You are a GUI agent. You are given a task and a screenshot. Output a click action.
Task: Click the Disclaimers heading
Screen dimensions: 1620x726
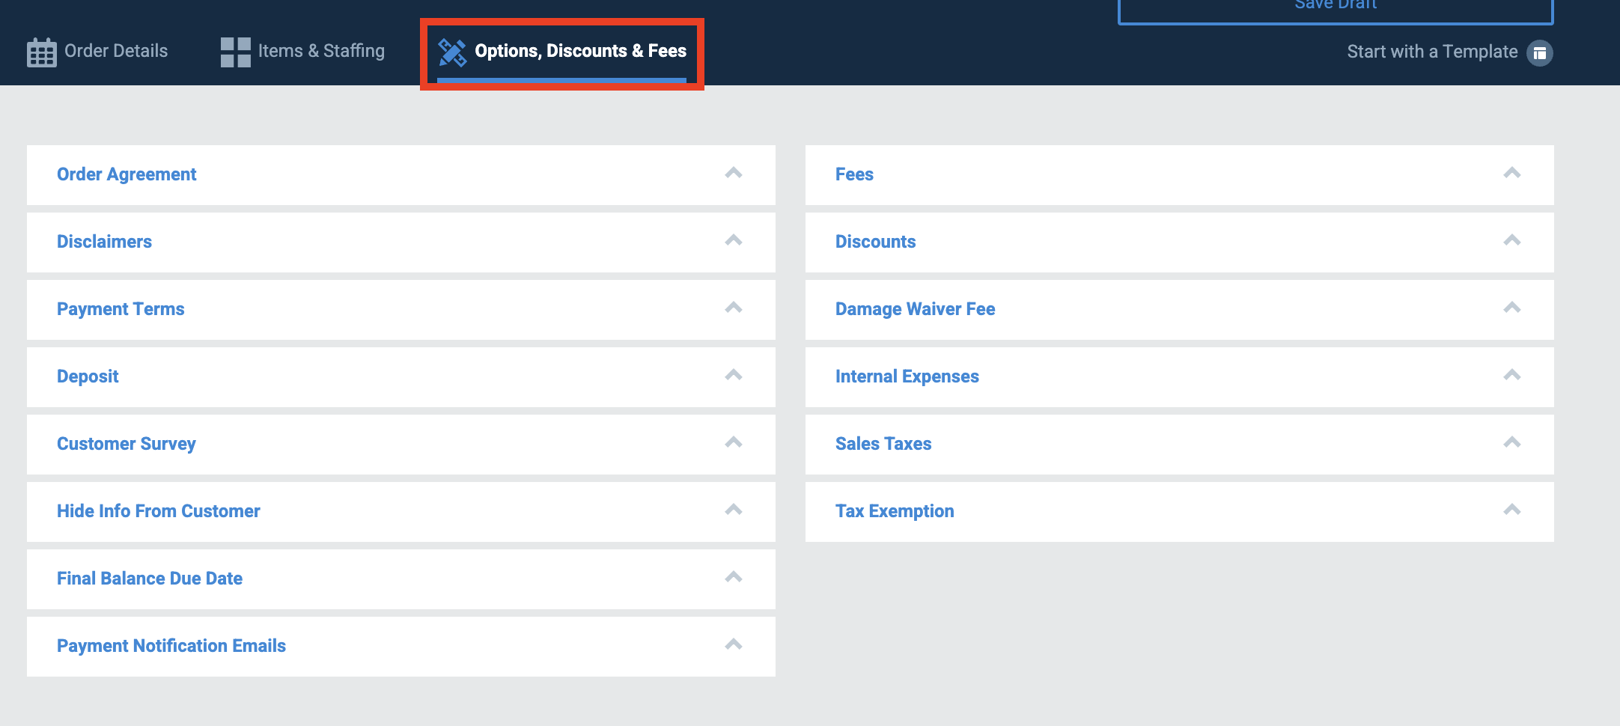point(104,242)
